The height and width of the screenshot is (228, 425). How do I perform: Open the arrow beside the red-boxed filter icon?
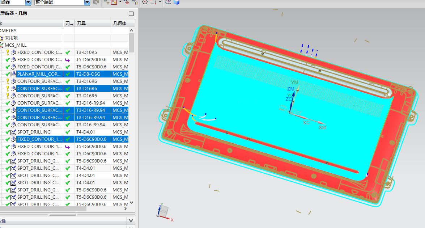coord(120,2)
